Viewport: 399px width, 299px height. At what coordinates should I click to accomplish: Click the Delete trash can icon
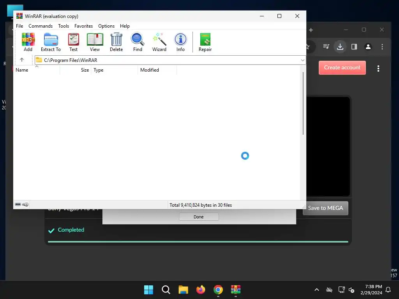[x=116, y=42]
